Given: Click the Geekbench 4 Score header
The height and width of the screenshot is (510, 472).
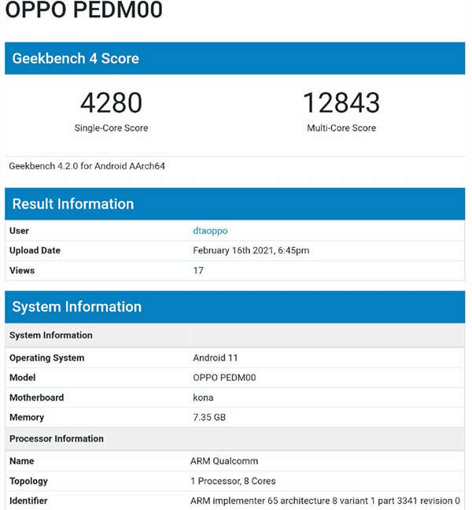Looking at the screenshot, I should coord(234,58).
